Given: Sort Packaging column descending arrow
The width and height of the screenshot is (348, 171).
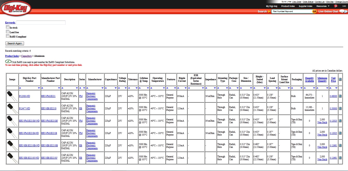Looking at the screenshot, I should (301, 88).
